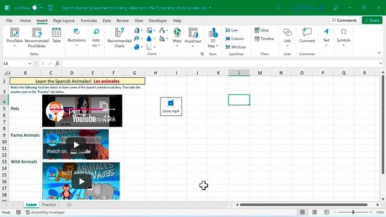Switch to Page Layout view
This screenshot has width=386, height=217.
click(x=314, y=212)
